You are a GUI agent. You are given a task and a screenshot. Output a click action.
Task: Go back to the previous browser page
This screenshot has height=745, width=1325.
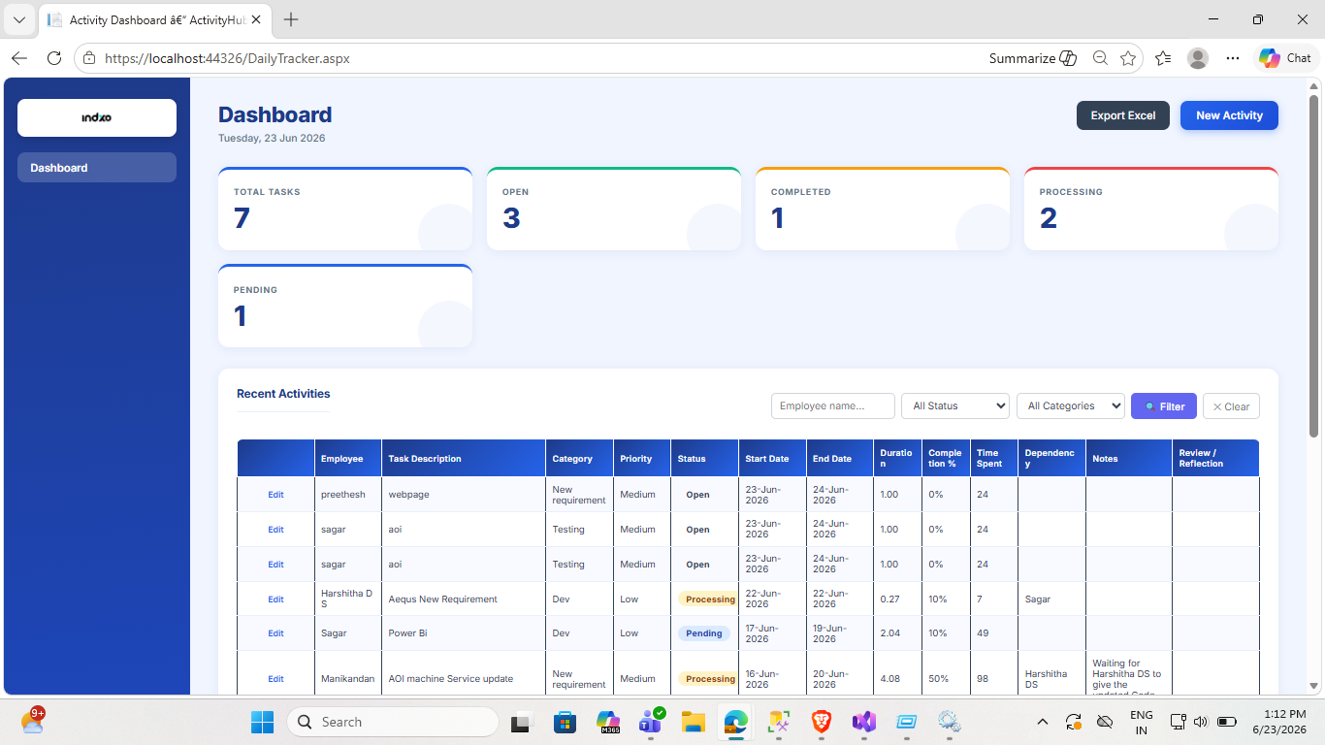point(19,58)
